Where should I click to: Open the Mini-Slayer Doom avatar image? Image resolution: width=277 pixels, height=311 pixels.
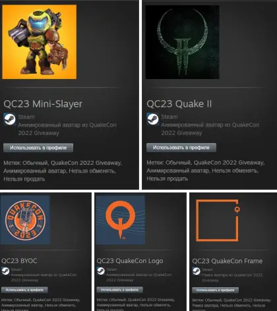pyautogui.click(x=40, y=42)
